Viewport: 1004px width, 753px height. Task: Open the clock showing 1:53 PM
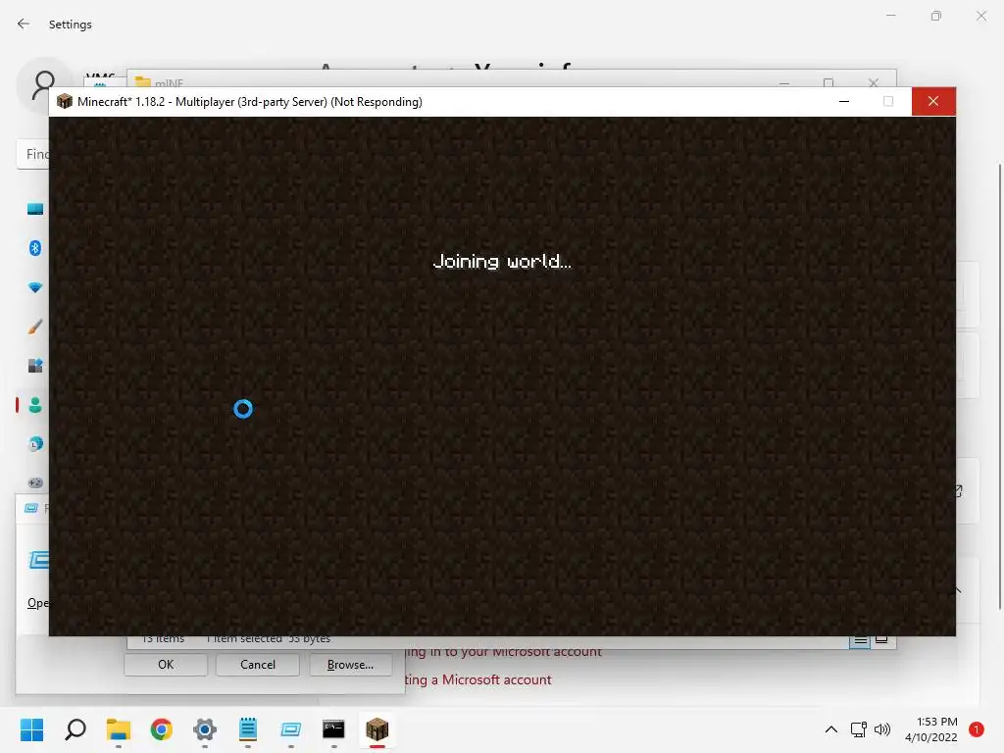931,729
